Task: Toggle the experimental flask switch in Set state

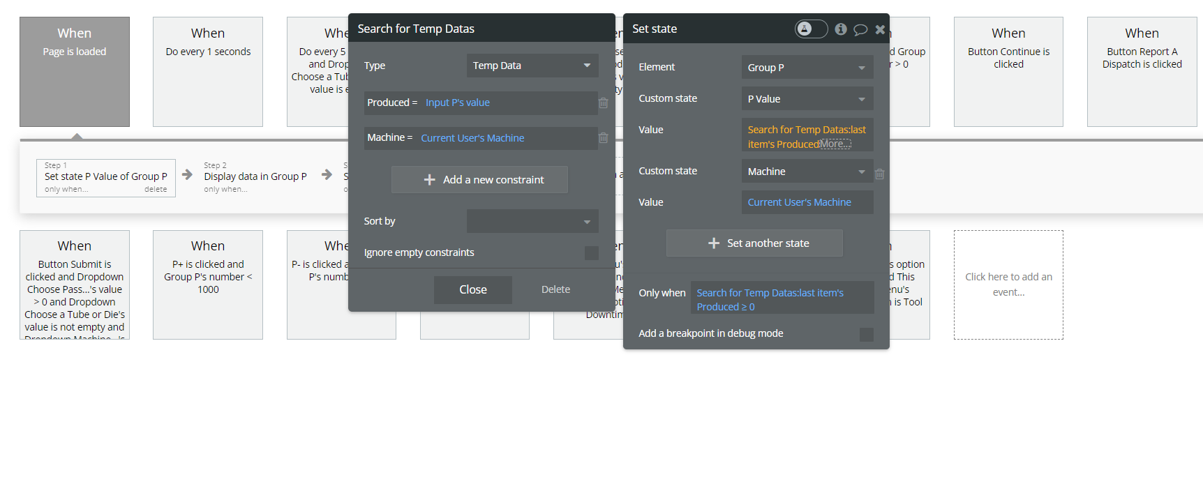Action: point(811,29)
